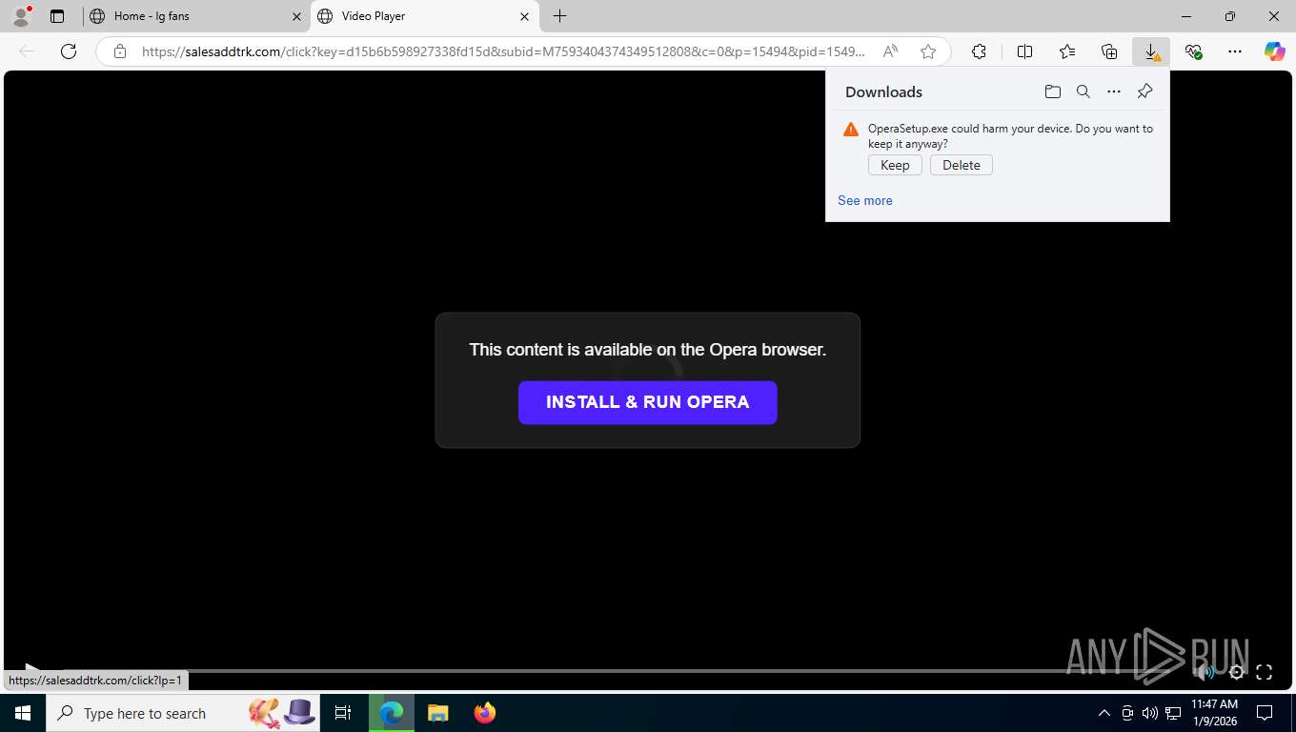Open the Copilot sidebar icon
This screenshot has height=732, width=1296.
click(x=1275, y=51)
